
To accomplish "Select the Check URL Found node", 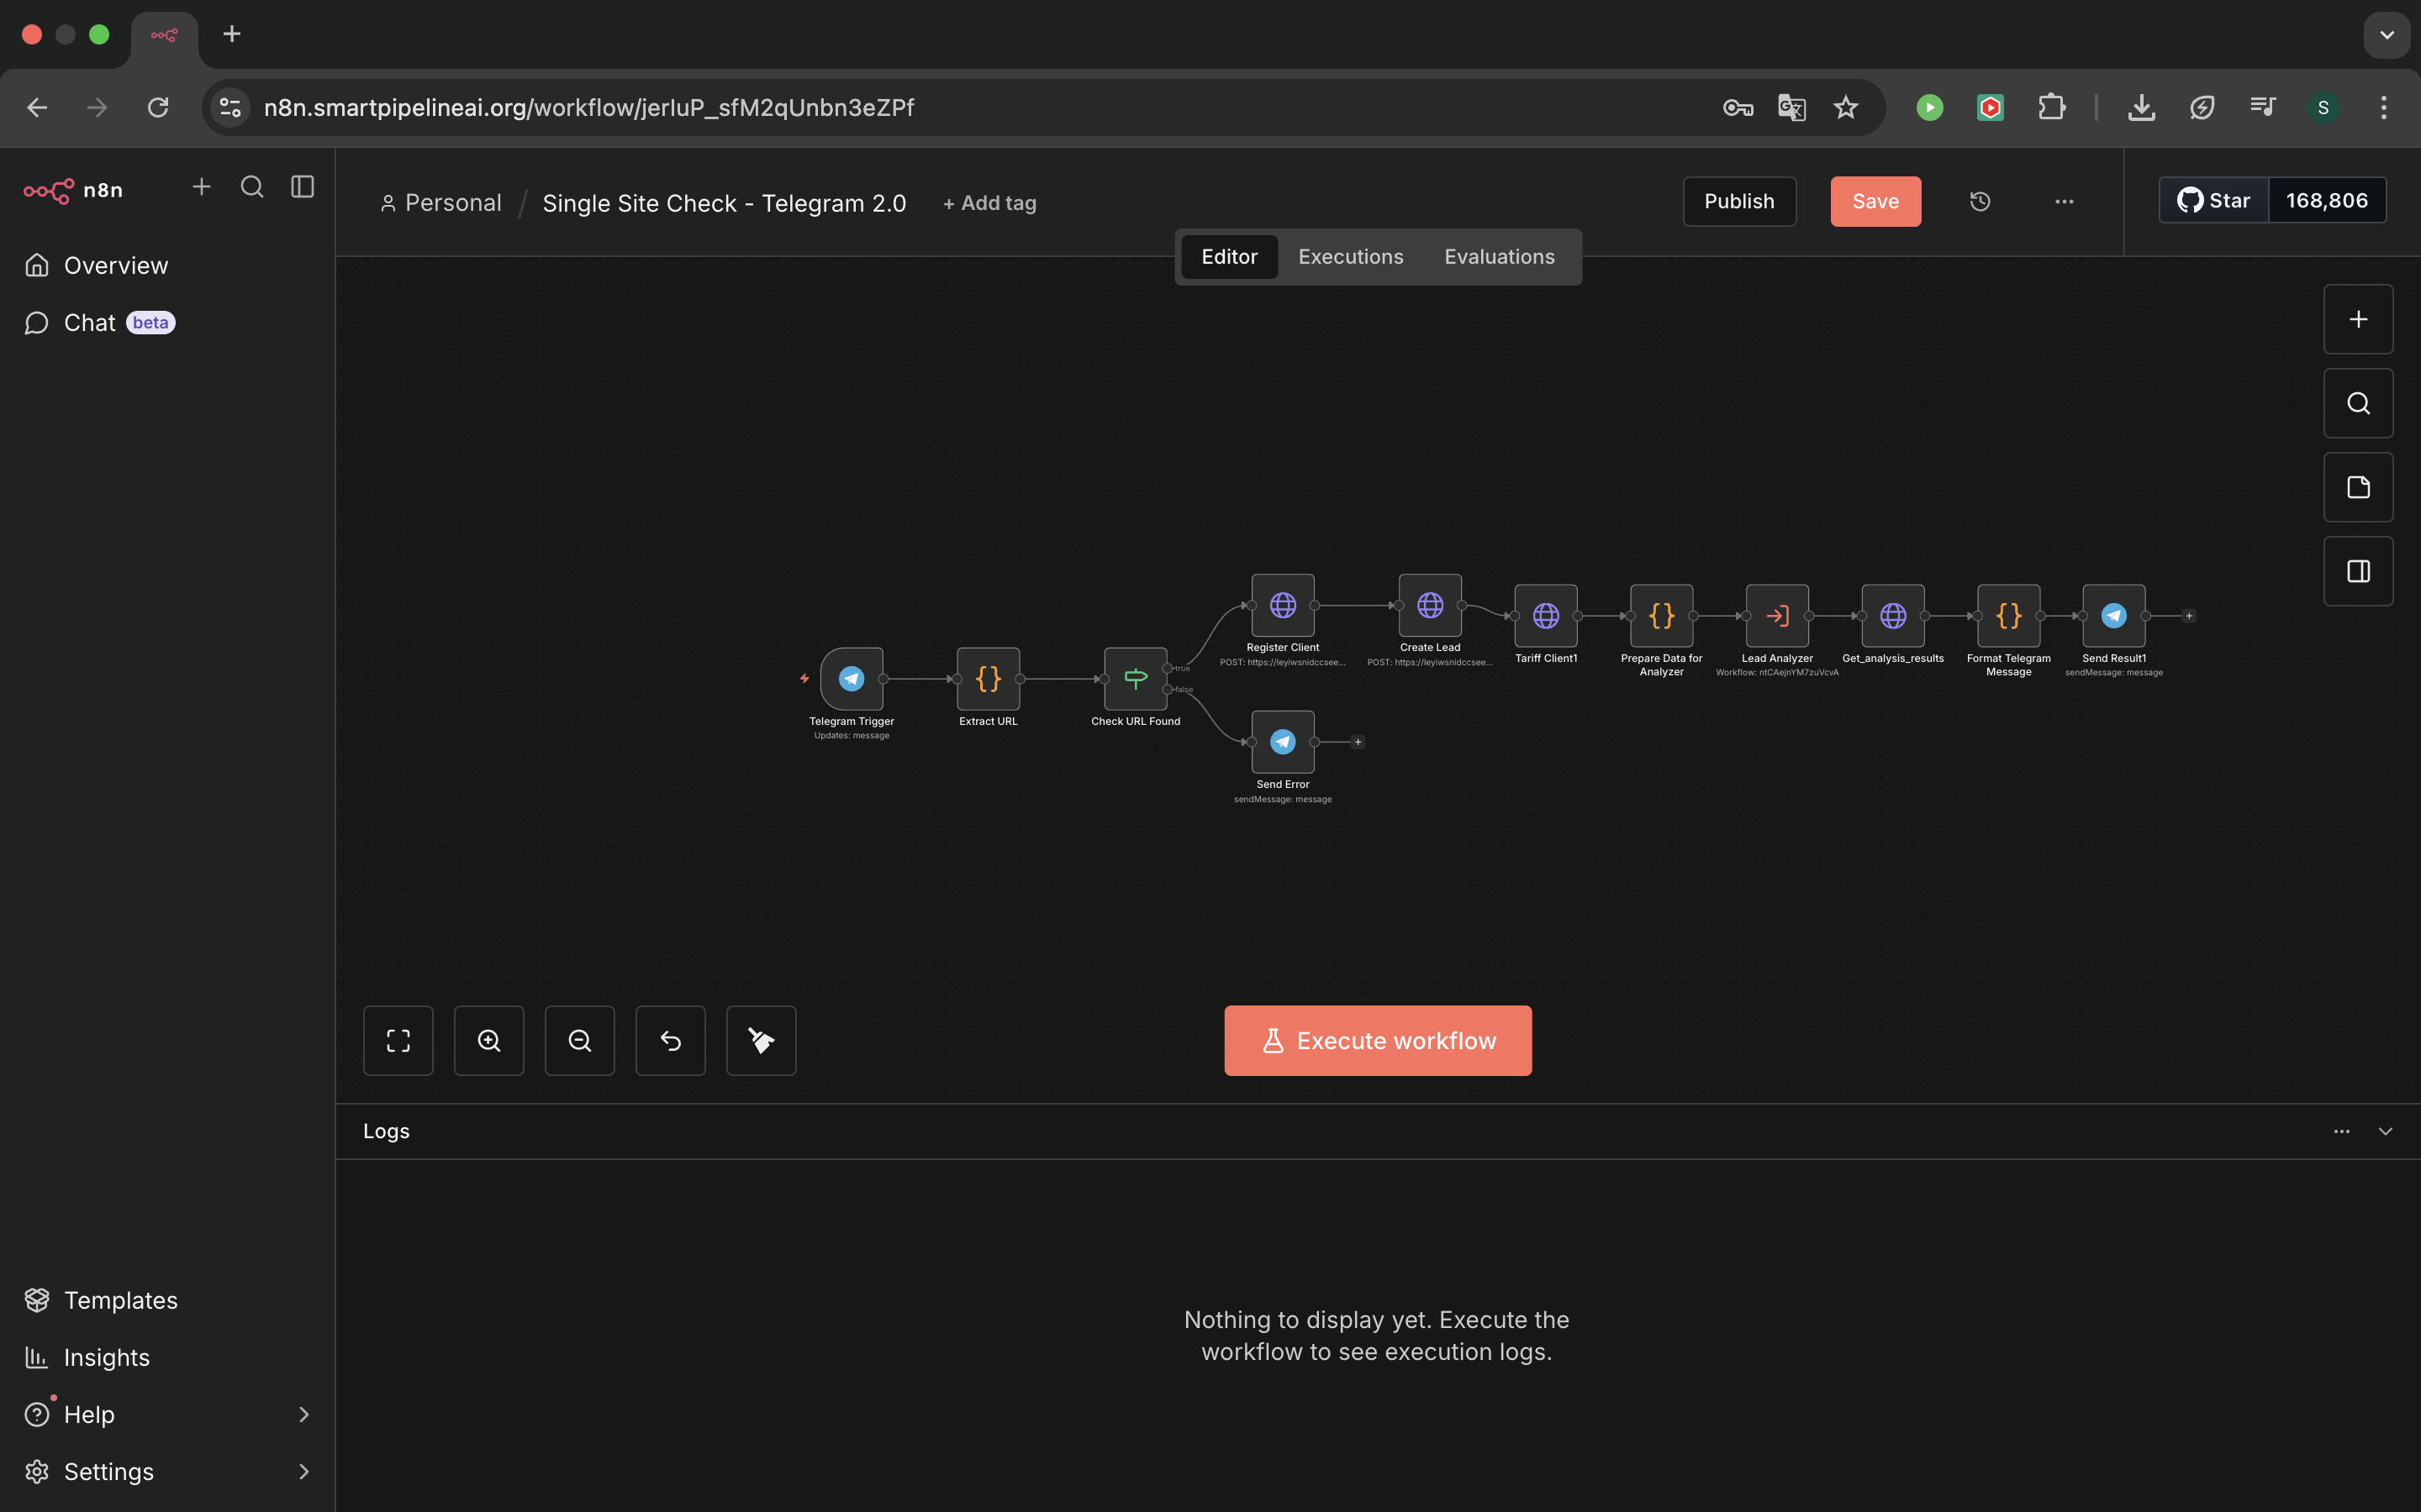I will pos(1135,679).
